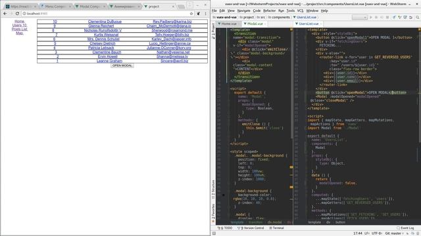The width and height of the screenshot is (421, 236).
Task: Open the Version Control tool window
Action: (x=251, y=228)
